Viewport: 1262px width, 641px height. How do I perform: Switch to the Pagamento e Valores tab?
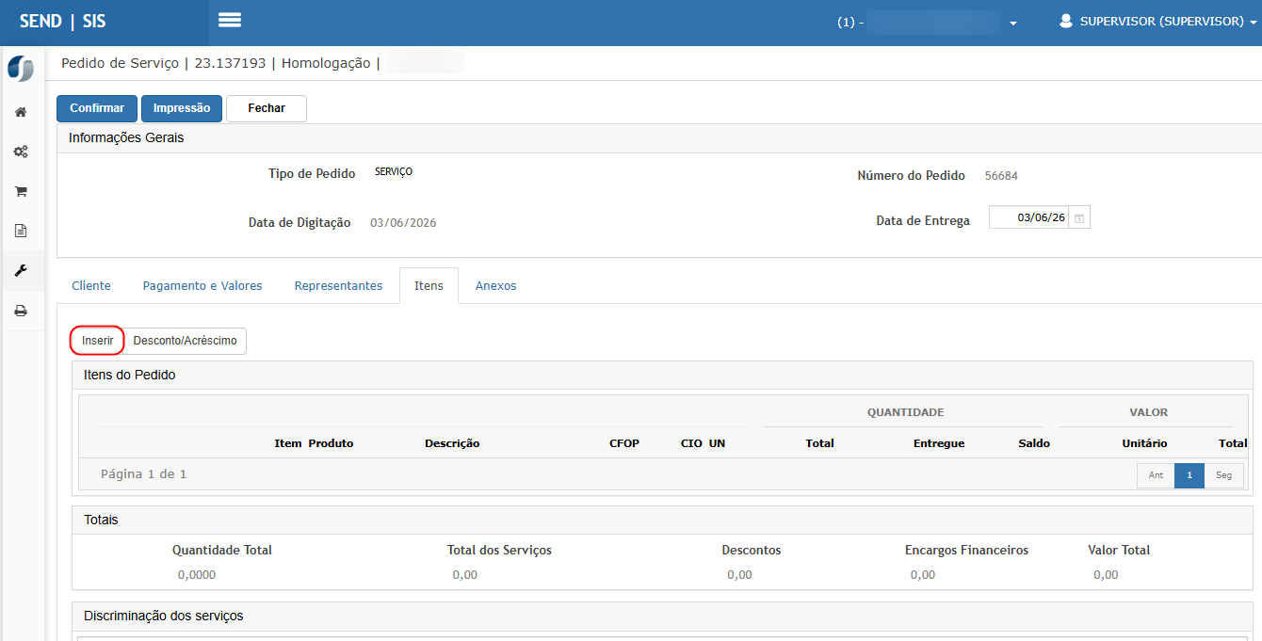(202, 286)
